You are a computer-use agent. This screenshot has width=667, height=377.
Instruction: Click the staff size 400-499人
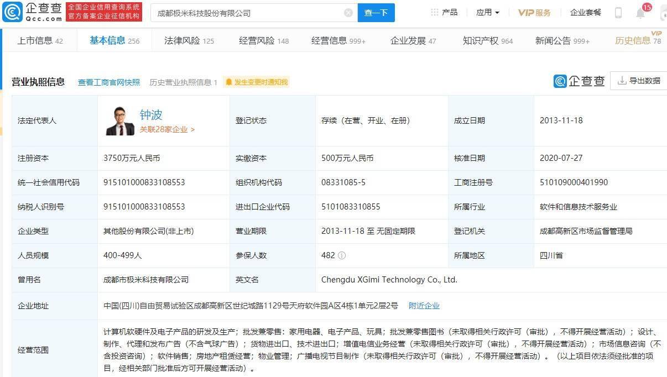123,255
